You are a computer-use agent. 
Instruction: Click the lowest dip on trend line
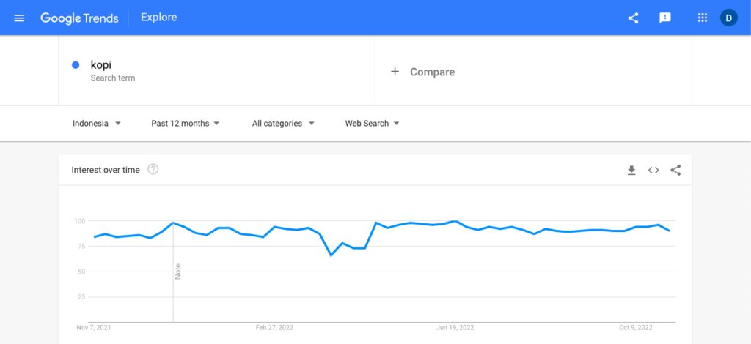tap(331, 255)
